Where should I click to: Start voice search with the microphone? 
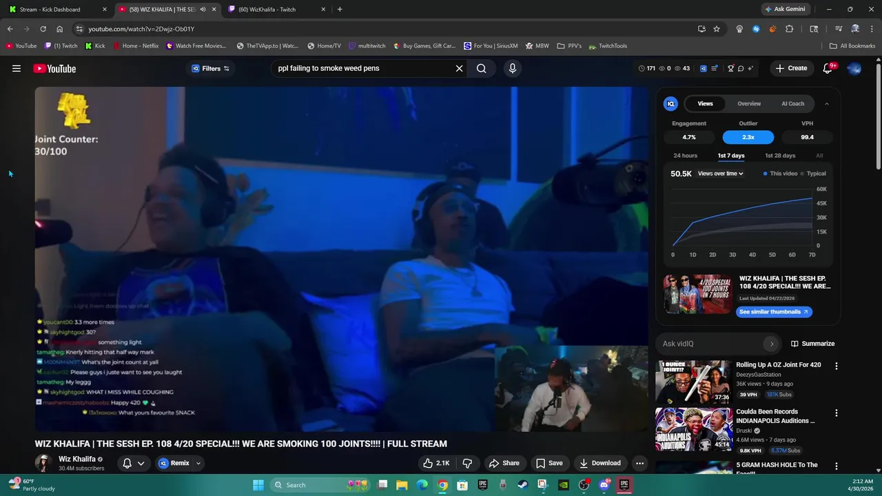coord(512,68)
